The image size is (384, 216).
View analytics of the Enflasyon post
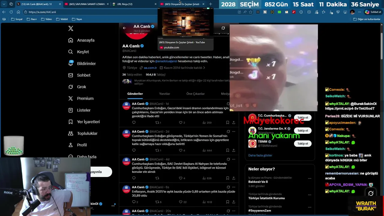tap(207, 202)
